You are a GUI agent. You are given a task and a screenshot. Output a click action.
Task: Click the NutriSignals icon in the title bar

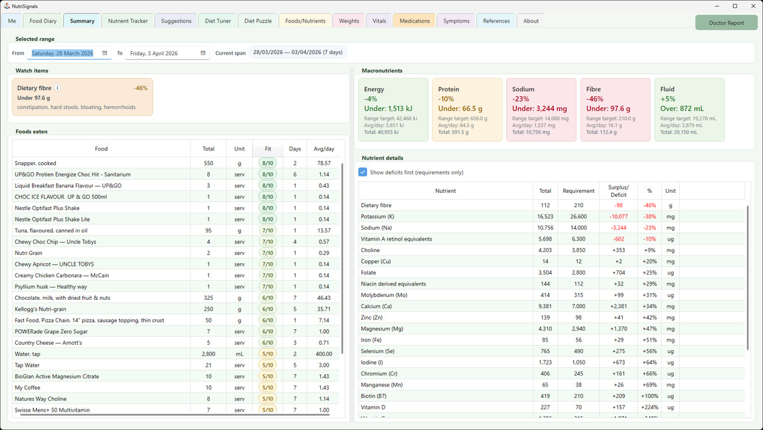pos(5,5)
